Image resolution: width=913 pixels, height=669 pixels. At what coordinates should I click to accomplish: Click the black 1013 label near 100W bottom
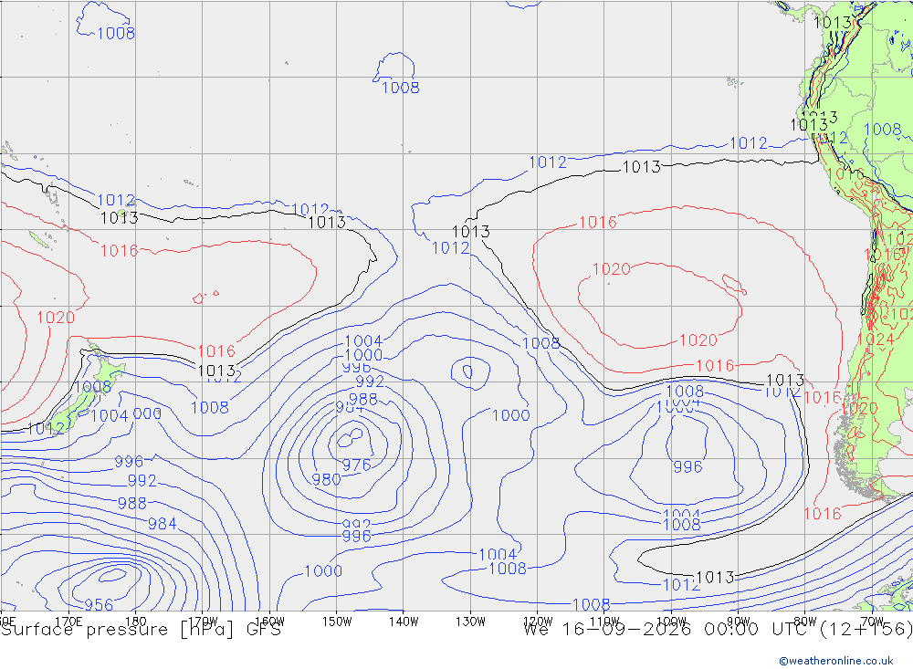click(x=715, y=578)
